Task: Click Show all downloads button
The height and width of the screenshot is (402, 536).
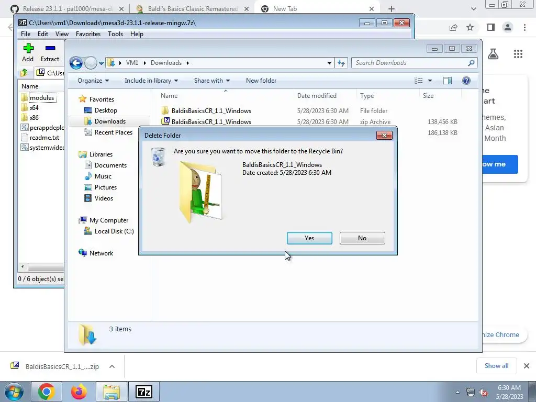Action: (496, 366)
